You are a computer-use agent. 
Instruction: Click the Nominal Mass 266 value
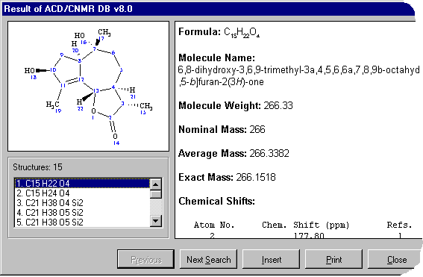257,129
